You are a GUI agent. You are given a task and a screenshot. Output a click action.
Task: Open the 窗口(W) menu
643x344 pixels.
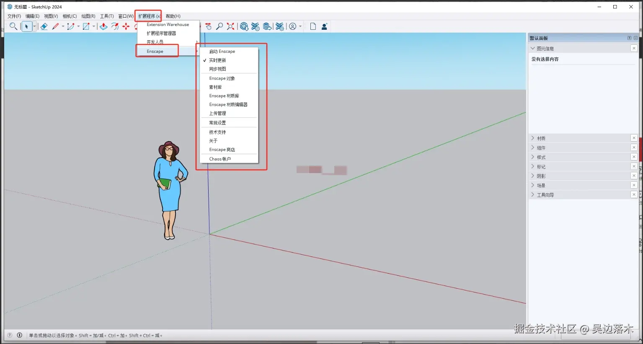point(126,16)
